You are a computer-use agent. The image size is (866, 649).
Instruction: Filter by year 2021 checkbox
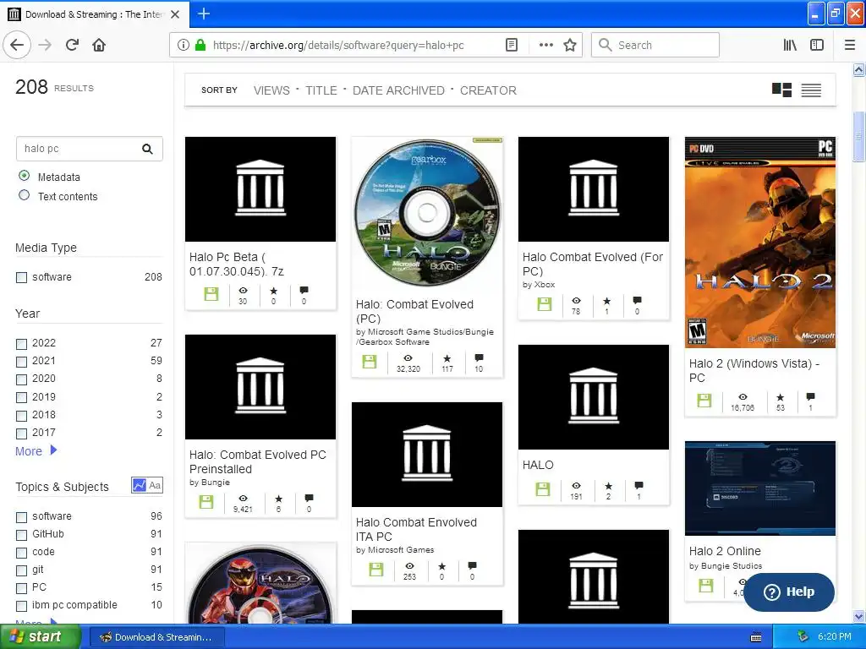coord(21,362)
